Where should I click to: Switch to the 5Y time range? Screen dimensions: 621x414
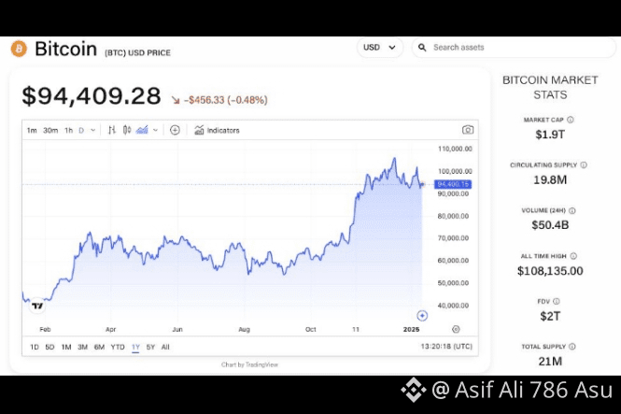(150, 347)
